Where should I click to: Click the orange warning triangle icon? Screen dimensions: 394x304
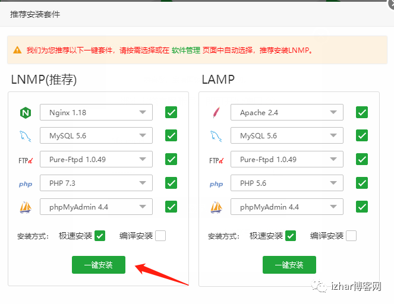click(17, 50)
